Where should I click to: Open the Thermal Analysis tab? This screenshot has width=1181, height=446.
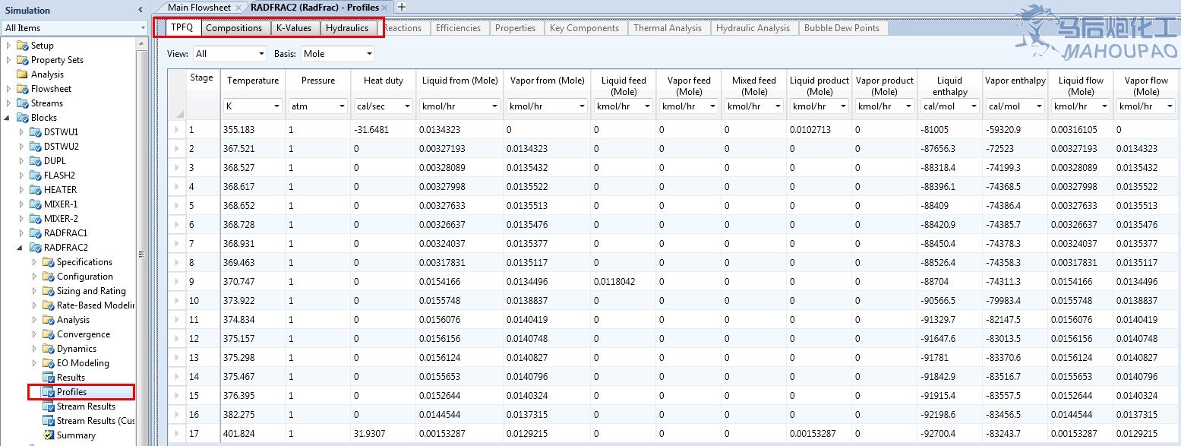[668, 28]
